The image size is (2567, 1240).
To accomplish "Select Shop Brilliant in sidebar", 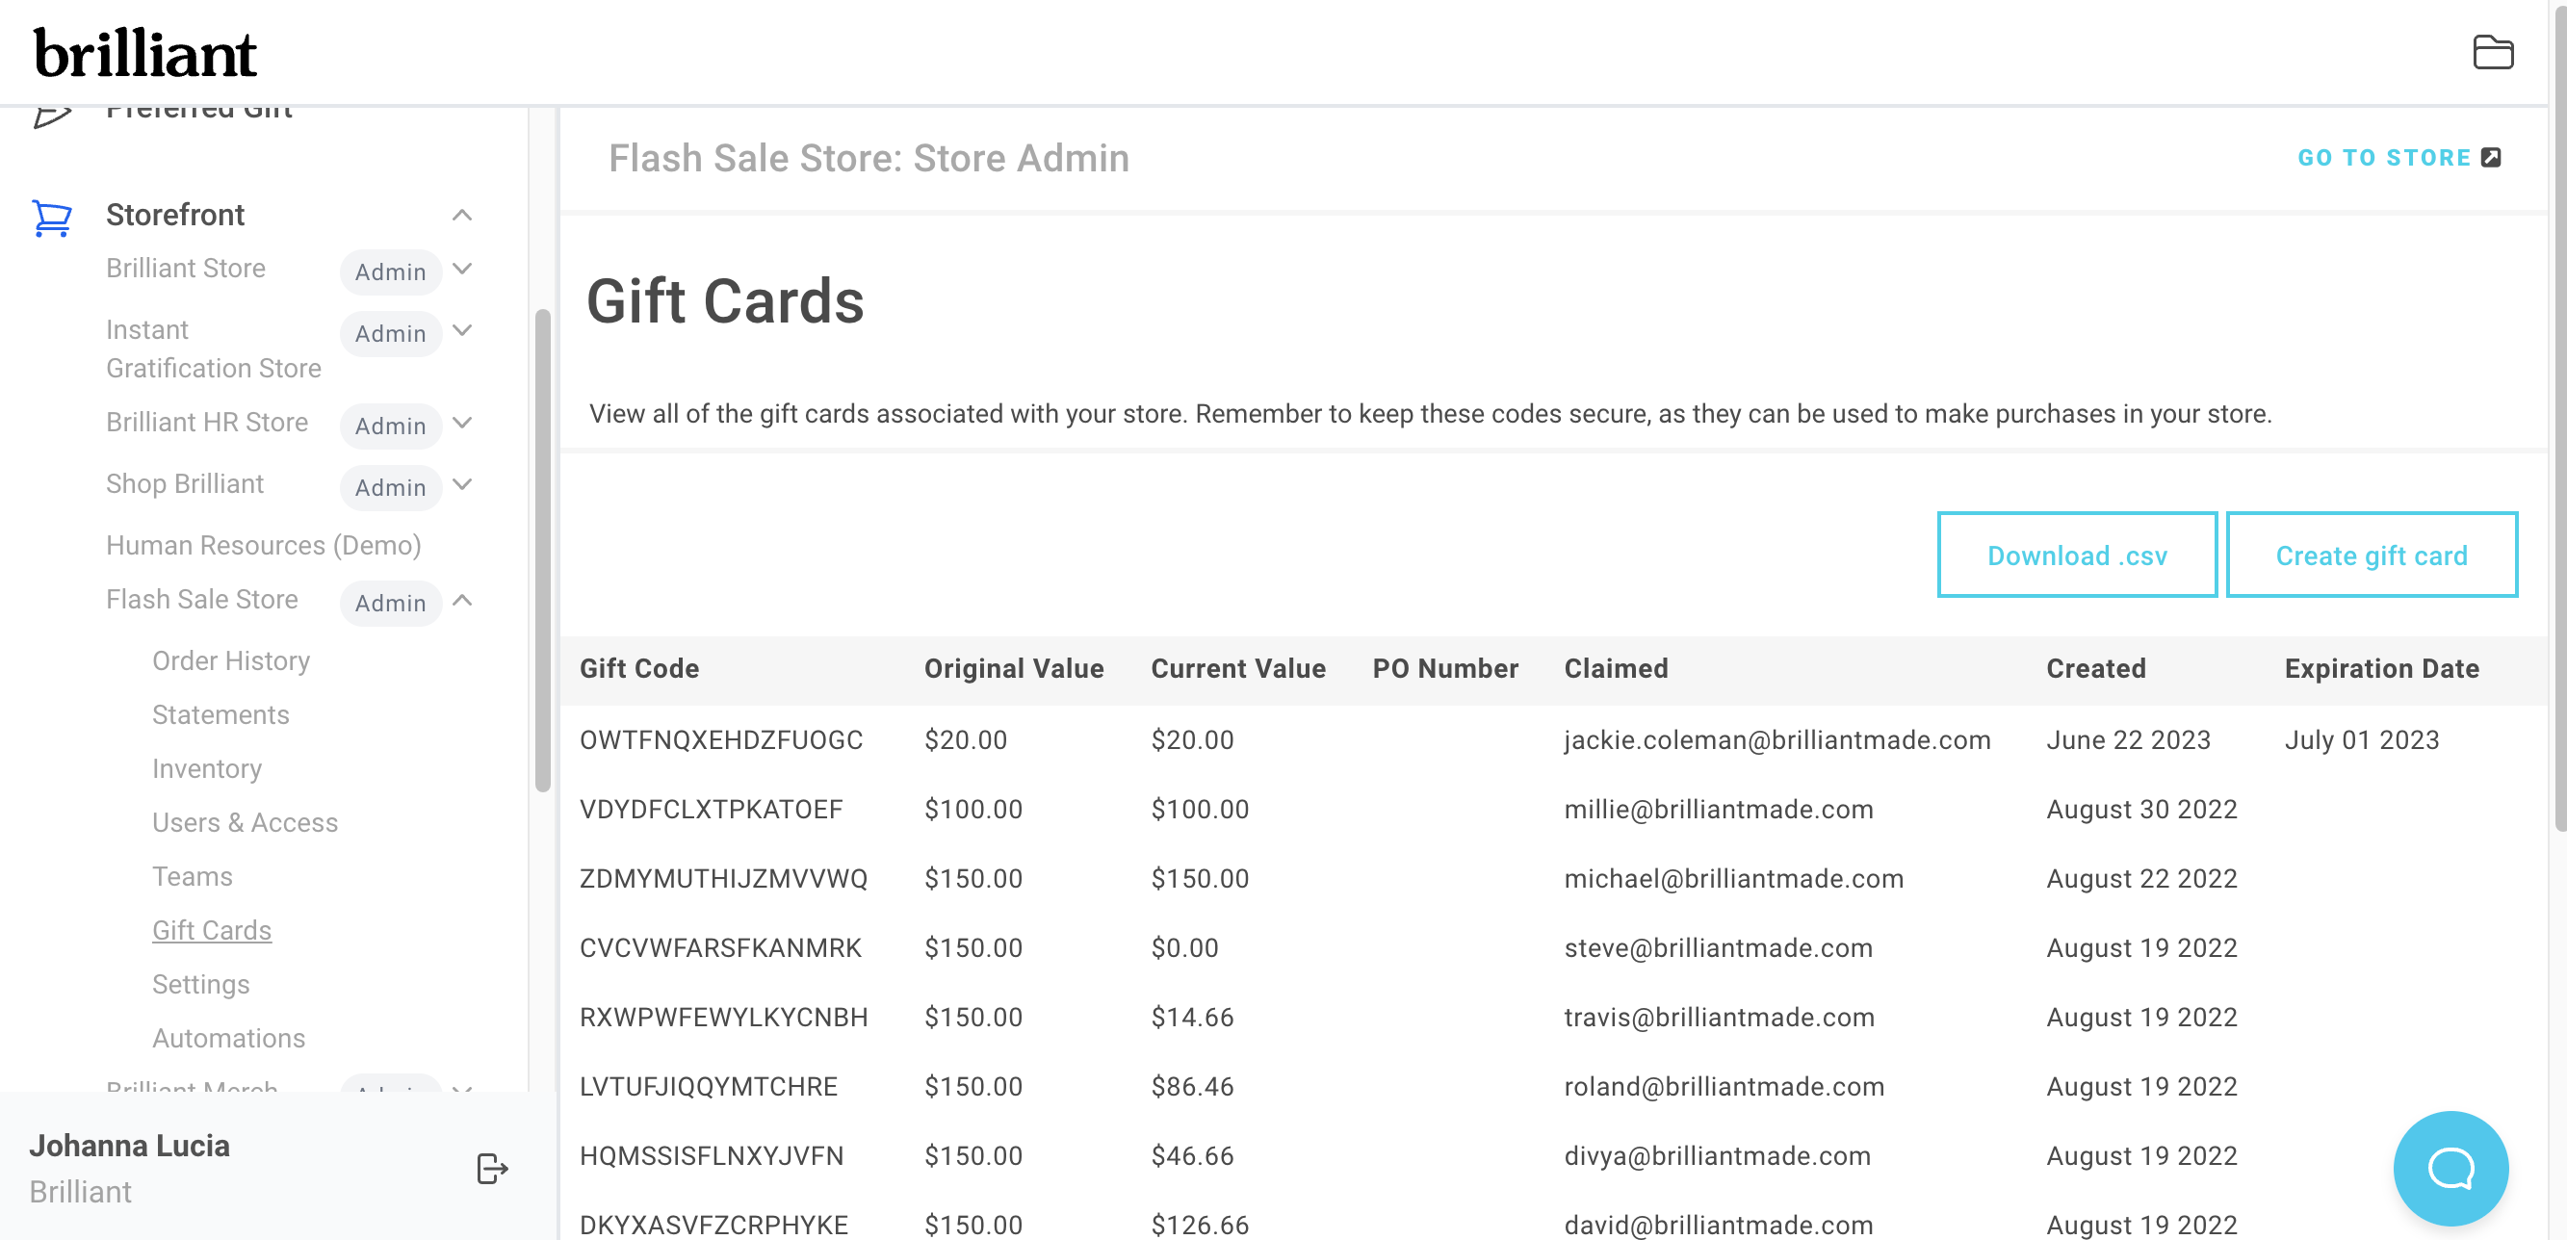I will click(184, 484).
